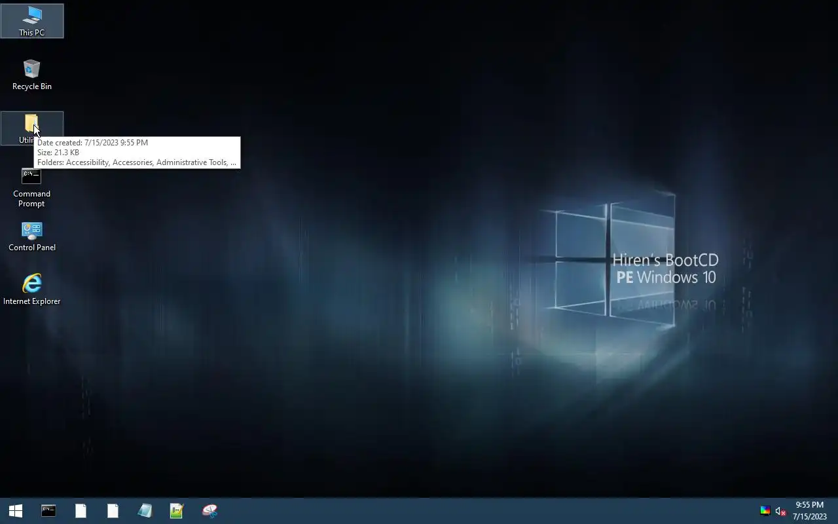Select the Recycle Bin desktop icon
The height and width of the screenshot is (524, 838).
[x=31, y=75]
